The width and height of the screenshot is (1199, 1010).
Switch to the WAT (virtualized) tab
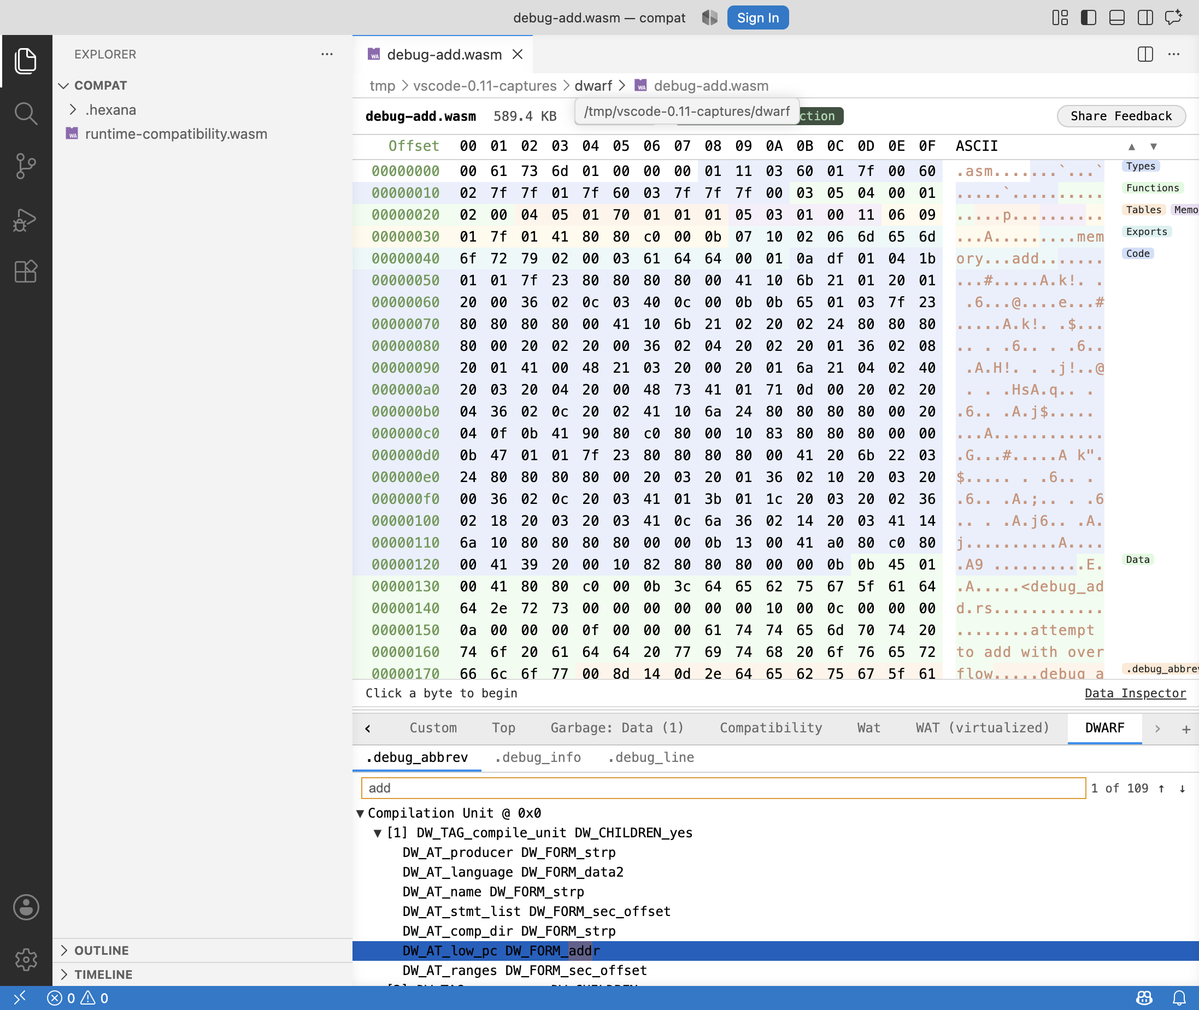tap(983, 728)
